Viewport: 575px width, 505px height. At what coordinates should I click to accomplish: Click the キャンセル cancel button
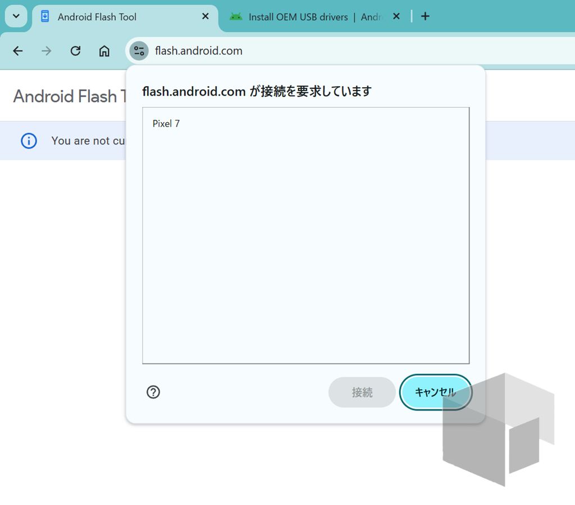(435, 393)
